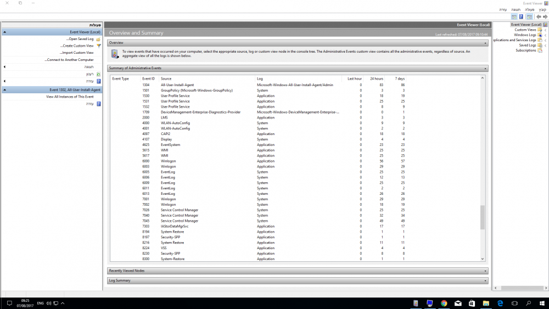Click the Subscriptions folder icon
This screenshot has width=549, height=309.
coord(540,50)
